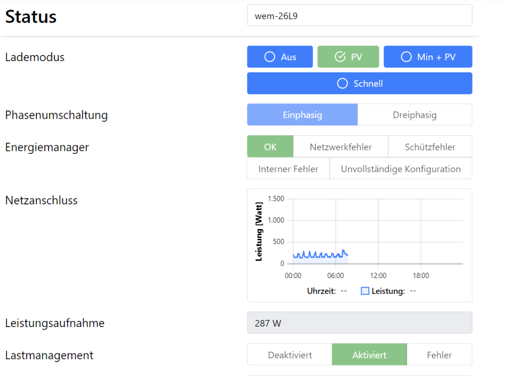Select the PV charging mode
Viewport: 505px width, 376px height.
[348, 57]
